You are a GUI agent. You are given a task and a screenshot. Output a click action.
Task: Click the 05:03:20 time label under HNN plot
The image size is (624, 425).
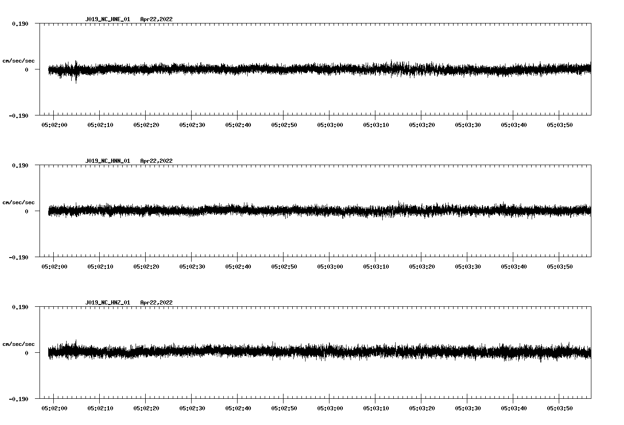coord(422,267)
